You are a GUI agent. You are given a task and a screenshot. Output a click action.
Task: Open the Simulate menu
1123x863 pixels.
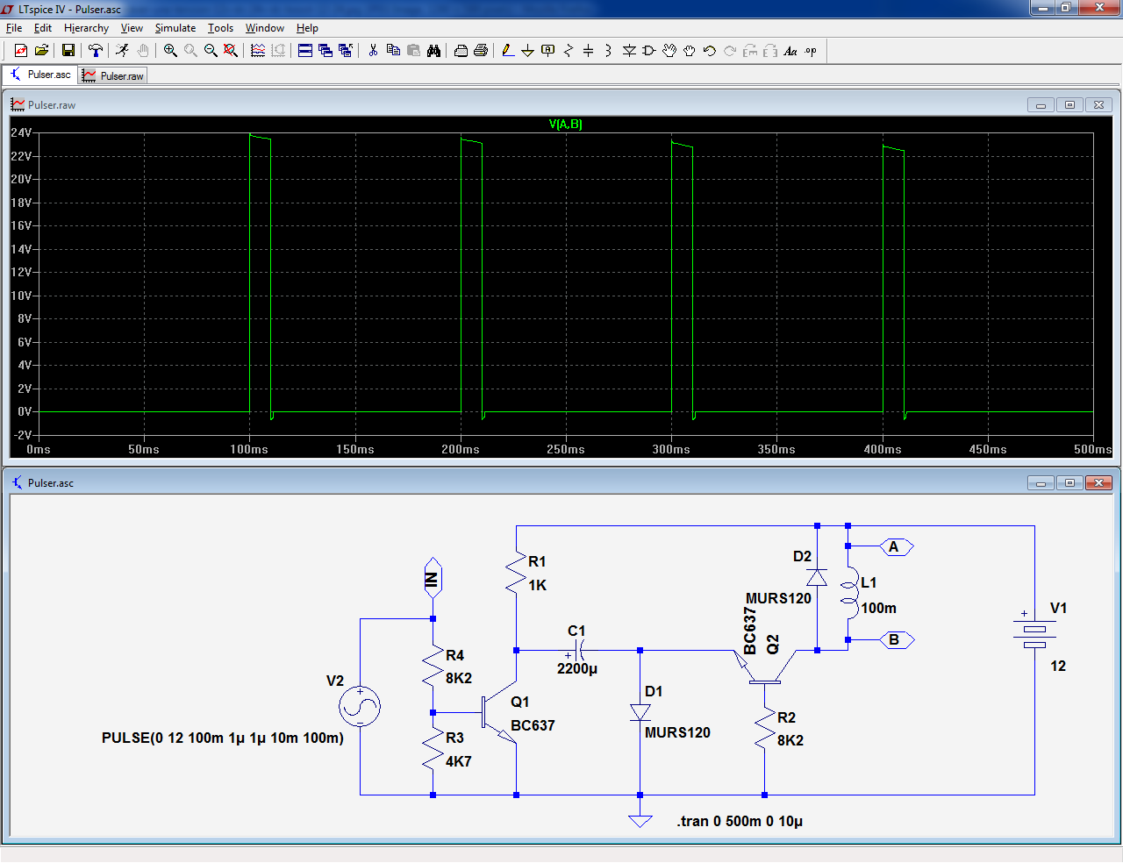click(175, 28)
